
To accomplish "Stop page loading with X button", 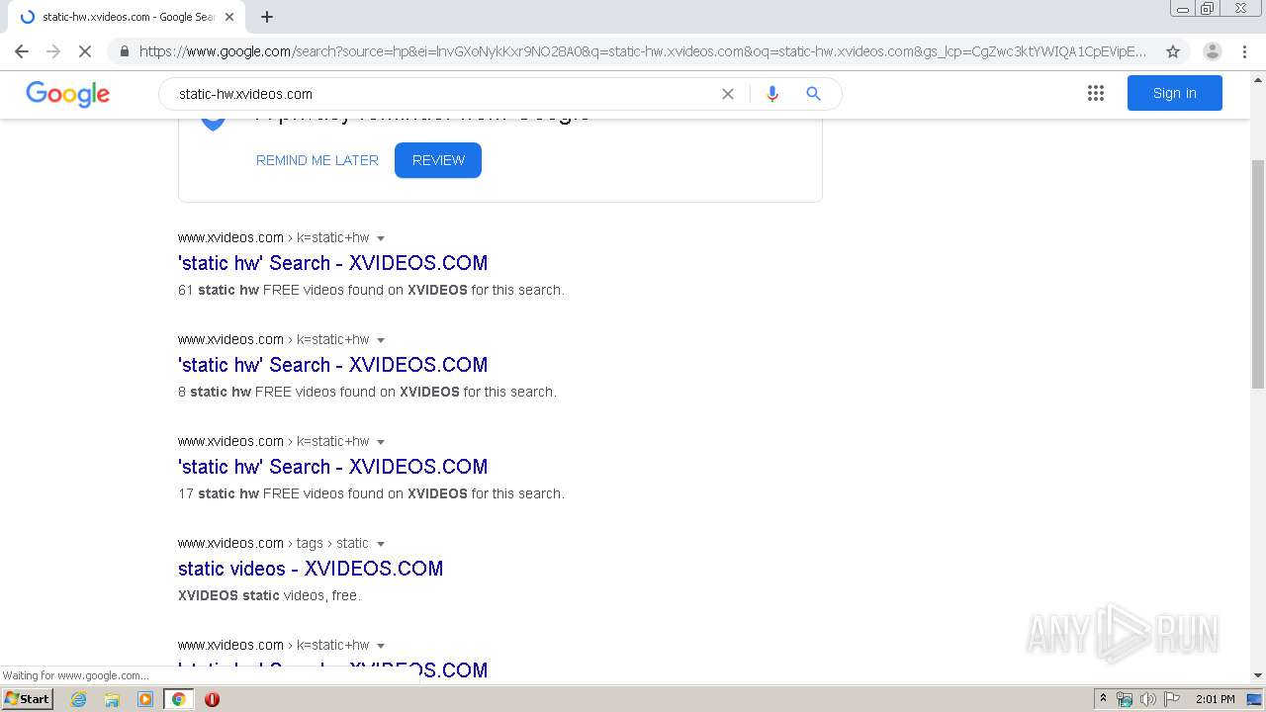I will click(x=85, y=51).
